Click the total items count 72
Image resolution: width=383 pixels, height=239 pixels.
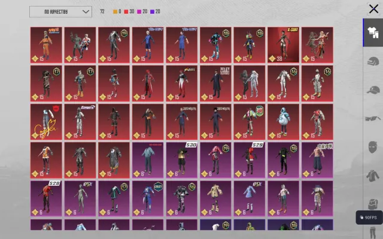coord(102,11)
